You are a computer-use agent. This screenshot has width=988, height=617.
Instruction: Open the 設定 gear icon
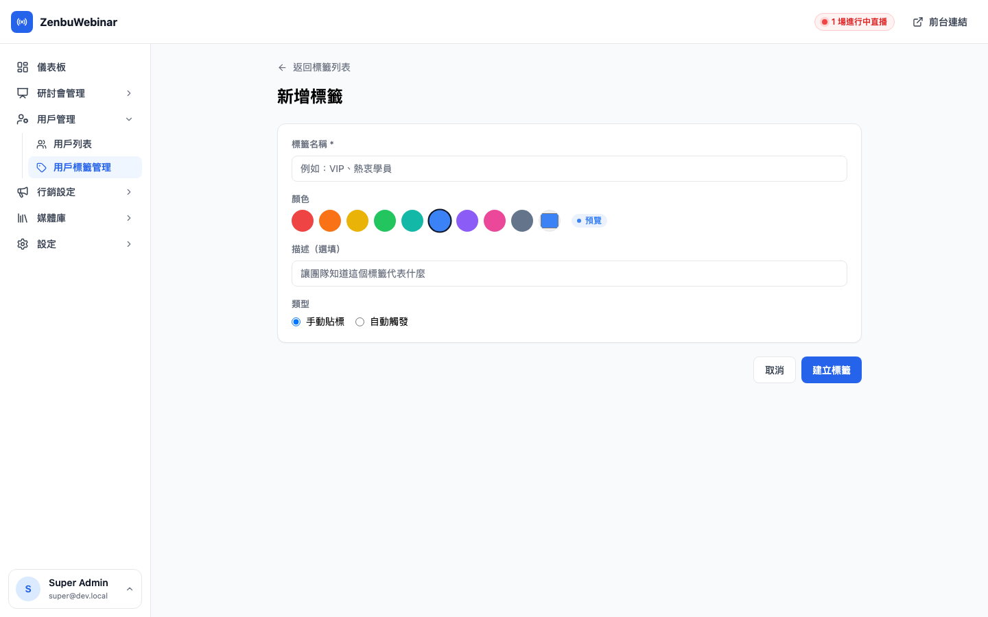pyautogui.click(x=23, y=244)
